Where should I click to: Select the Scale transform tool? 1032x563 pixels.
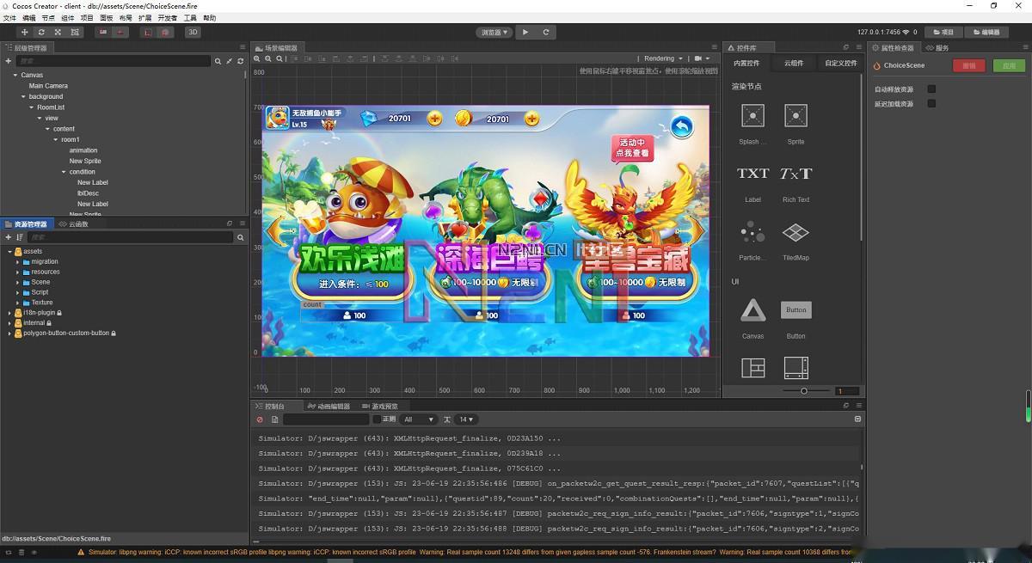pos(56,32)
